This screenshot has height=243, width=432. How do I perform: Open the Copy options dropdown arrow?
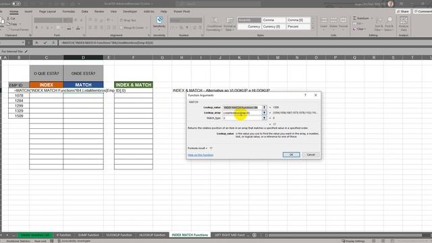tap(20, 24)
